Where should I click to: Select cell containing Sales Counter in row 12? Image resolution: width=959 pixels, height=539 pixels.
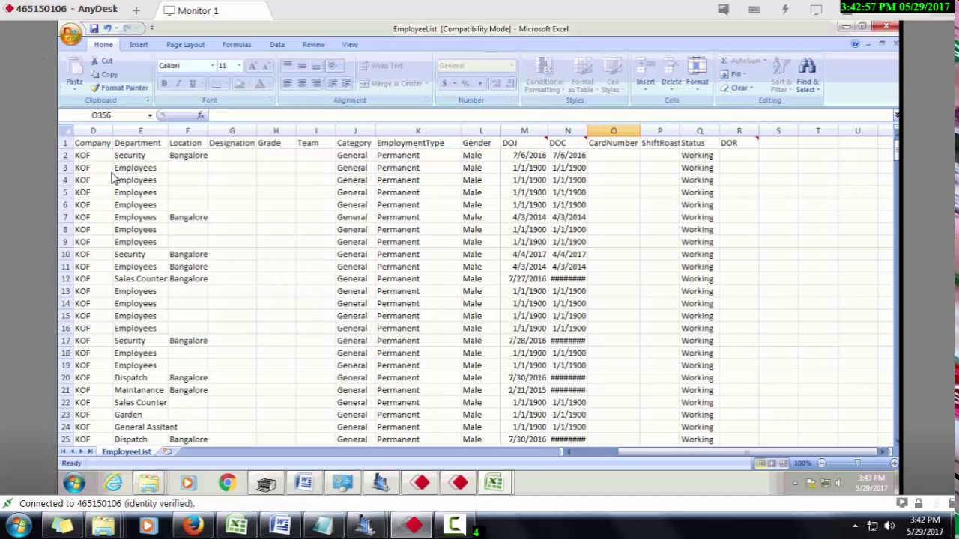tap(140, 278)
